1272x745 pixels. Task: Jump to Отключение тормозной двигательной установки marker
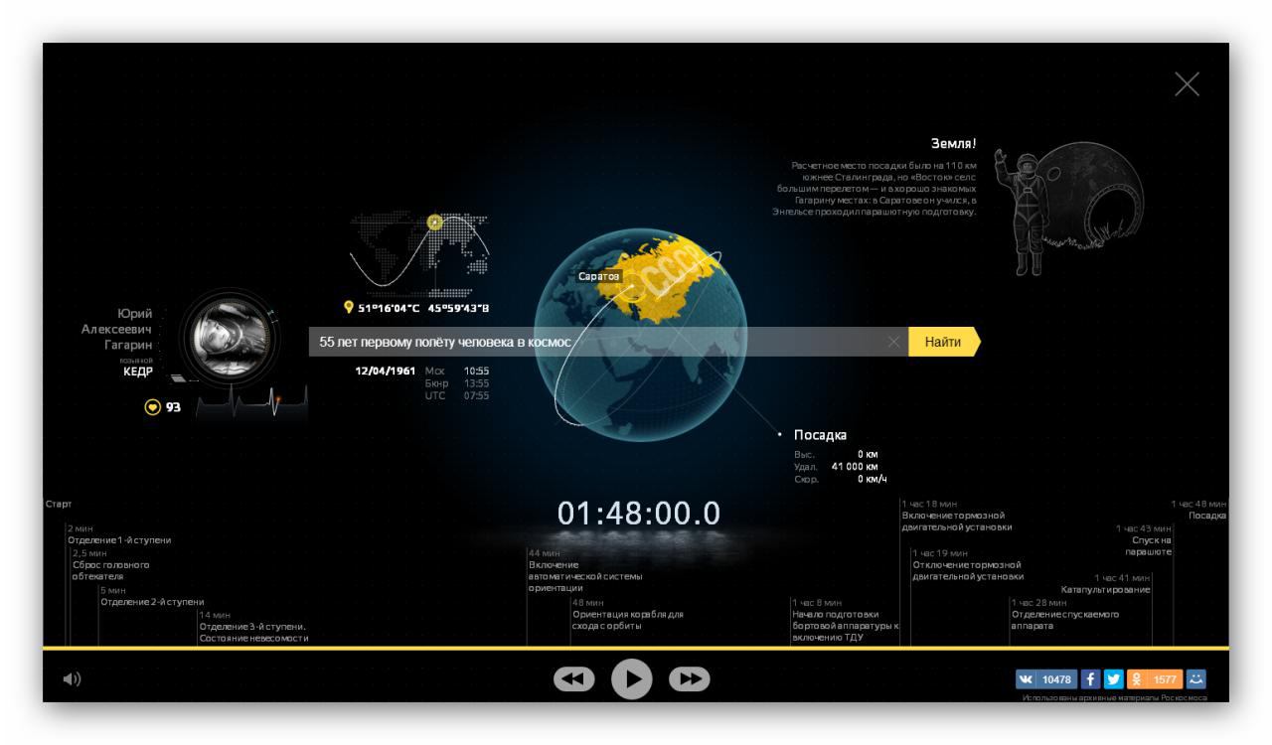tap(968, 564)
